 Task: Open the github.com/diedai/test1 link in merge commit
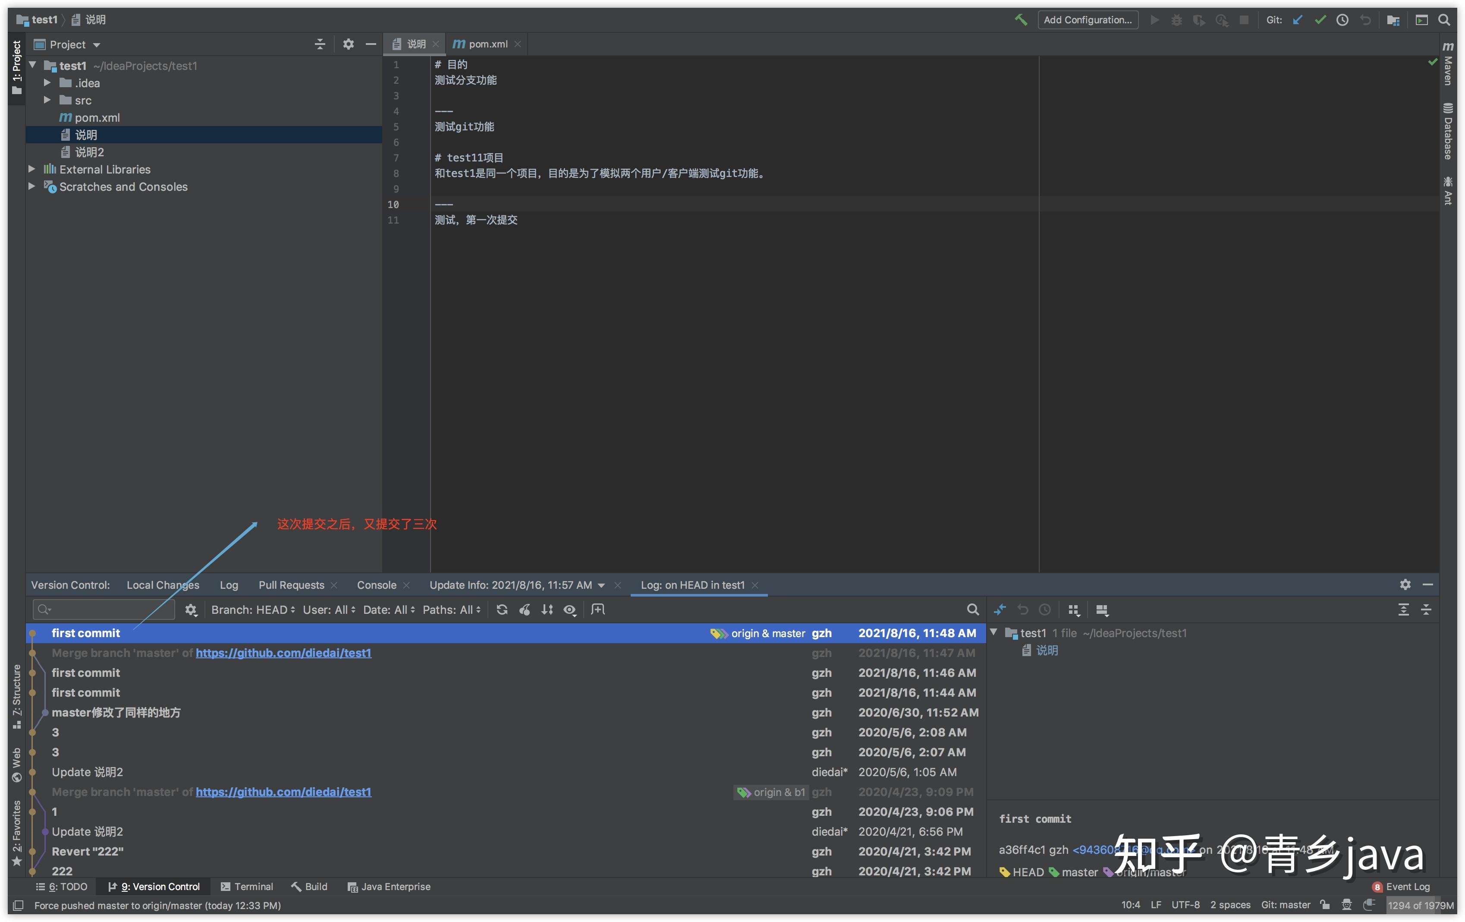coord(283,653)
